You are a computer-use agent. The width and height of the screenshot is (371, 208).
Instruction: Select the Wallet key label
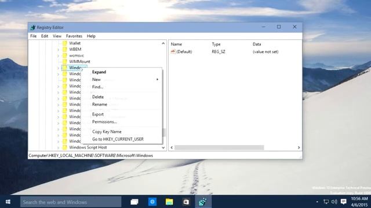pyautogui.click(x=75, y=43)
